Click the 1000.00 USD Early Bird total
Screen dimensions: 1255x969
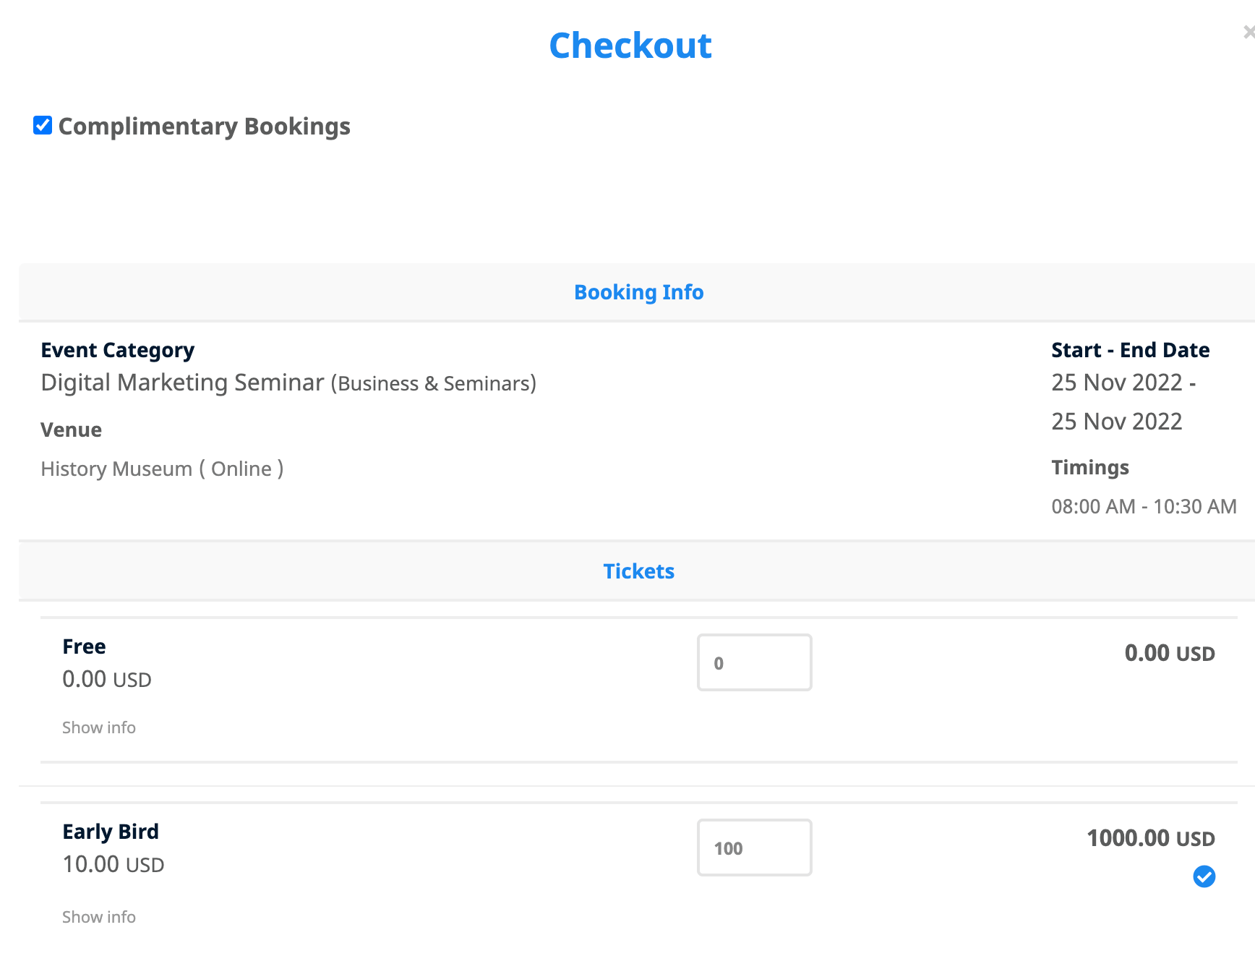1150,838
